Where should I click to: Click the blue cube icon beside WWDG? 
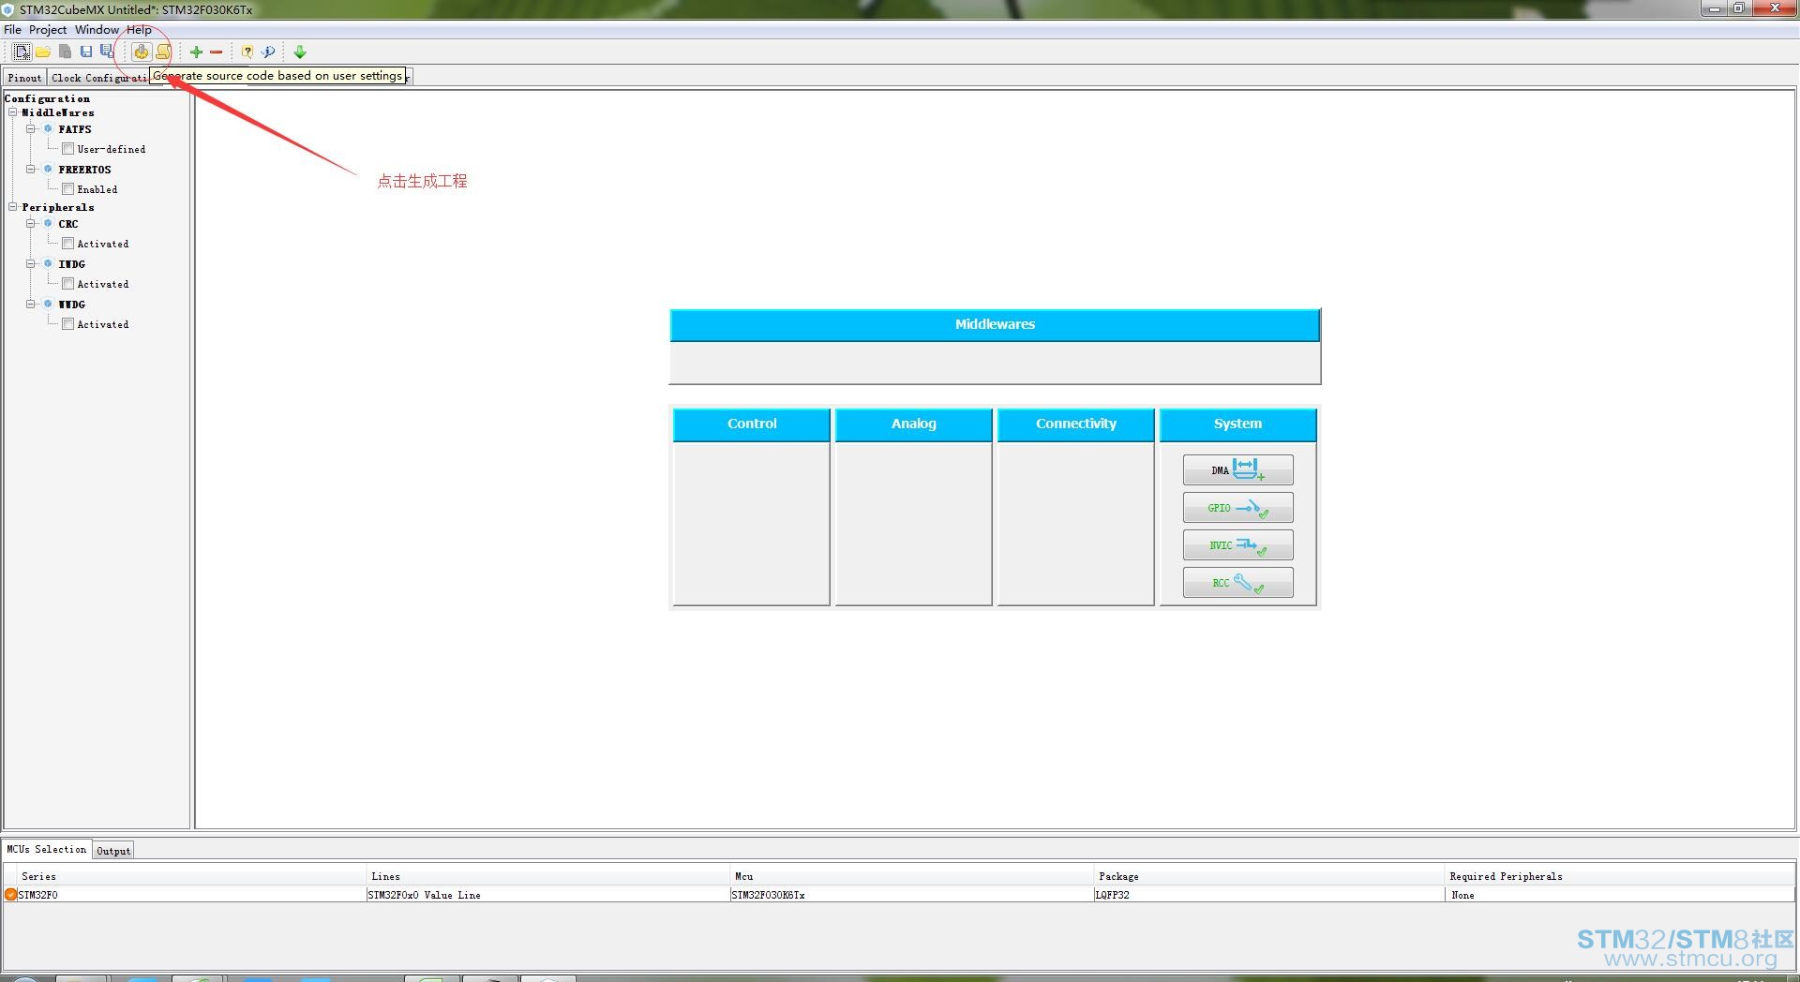48,305
